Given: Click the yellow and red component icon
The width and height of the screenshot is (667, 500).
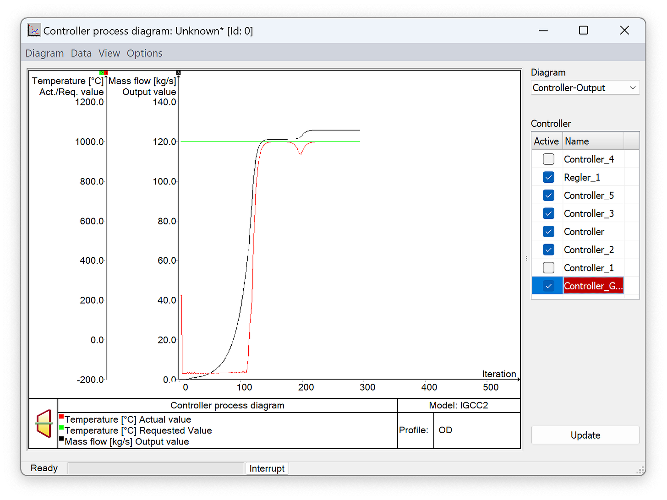Looking at the screenshot, I should point(44,424).
